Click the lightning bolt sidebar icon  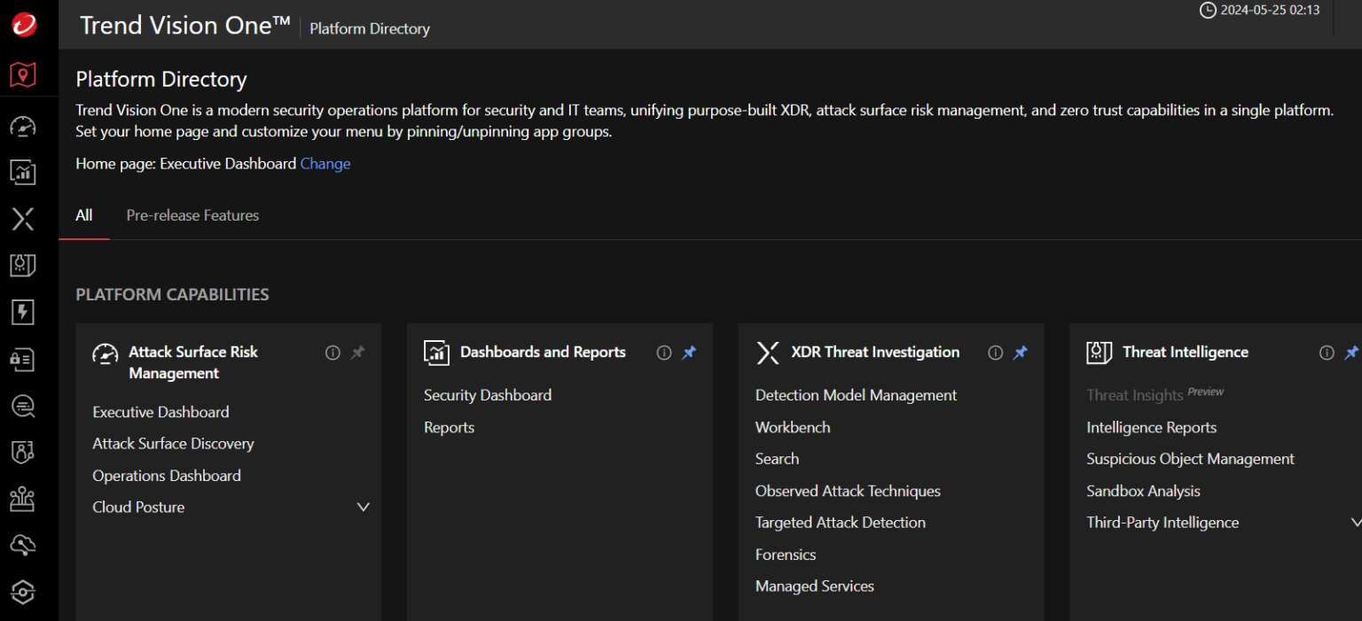[x=23, y=312]
